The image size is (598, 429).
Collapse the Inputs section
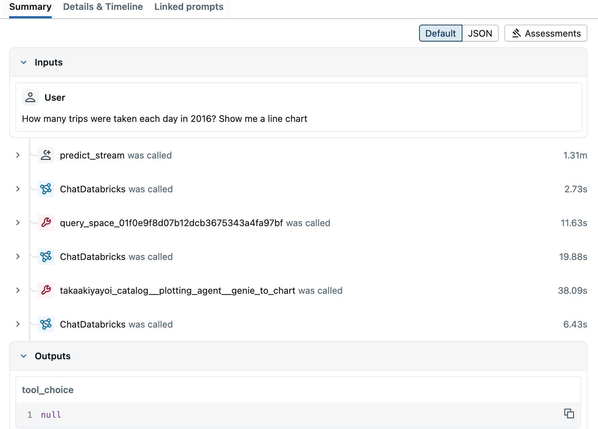[x=24, y=62]
